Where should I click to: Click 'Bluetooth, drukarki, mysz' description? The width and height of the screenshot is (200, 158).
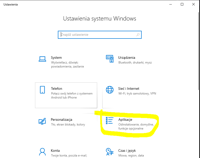[x=135, y=62]
